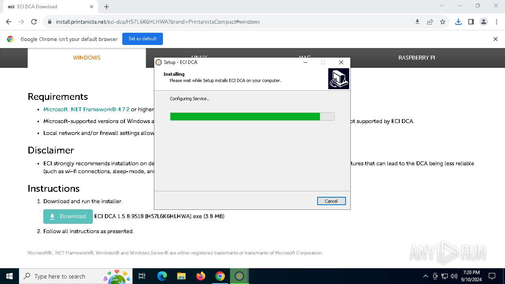Open File Explorer from taskbar
The height and width of the screenshot is (284, 505).
(x=181, y=276)
